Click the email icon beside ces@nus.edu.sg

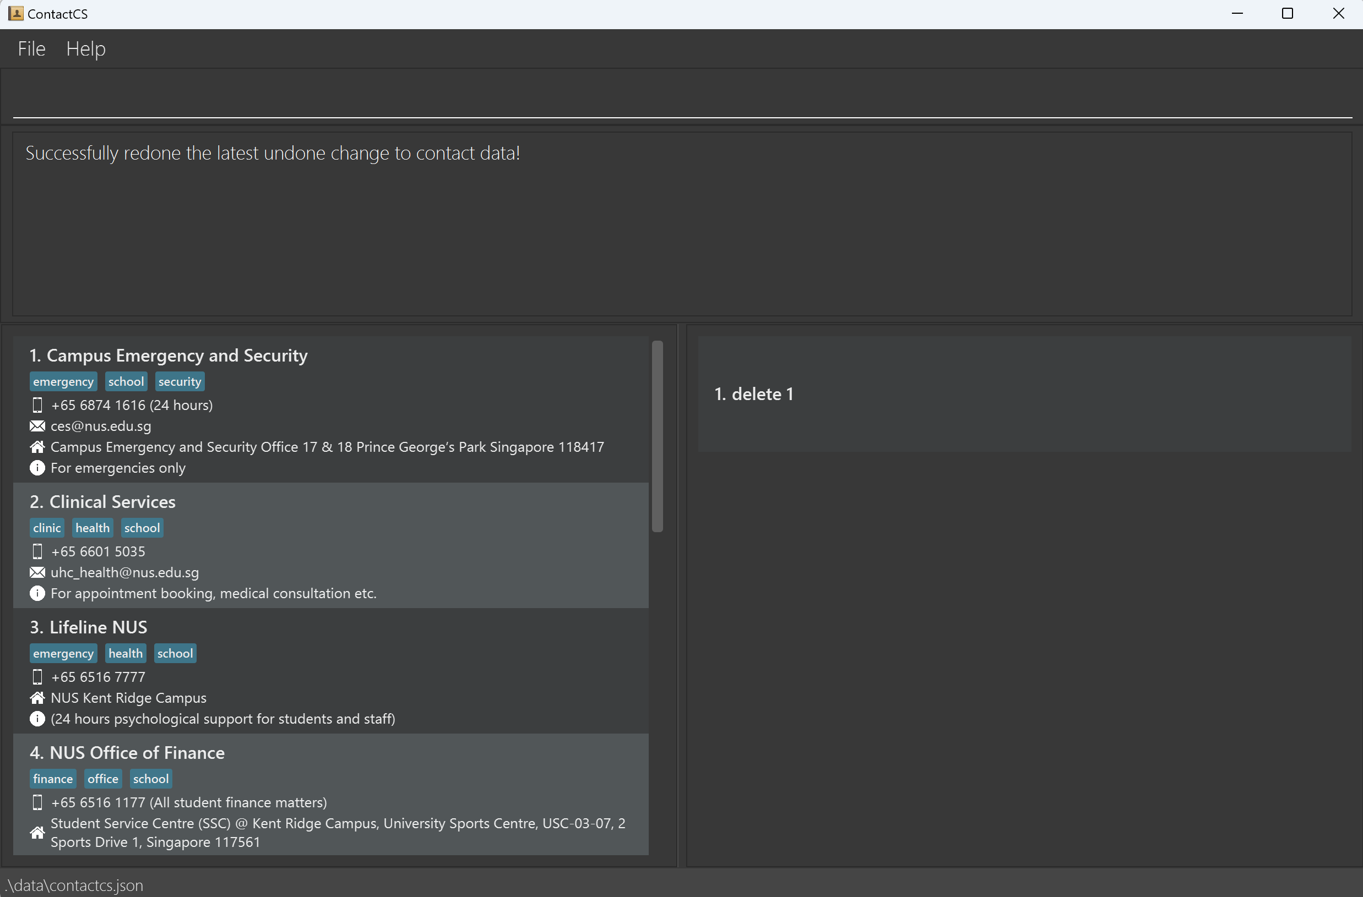(x=37, y=426)
